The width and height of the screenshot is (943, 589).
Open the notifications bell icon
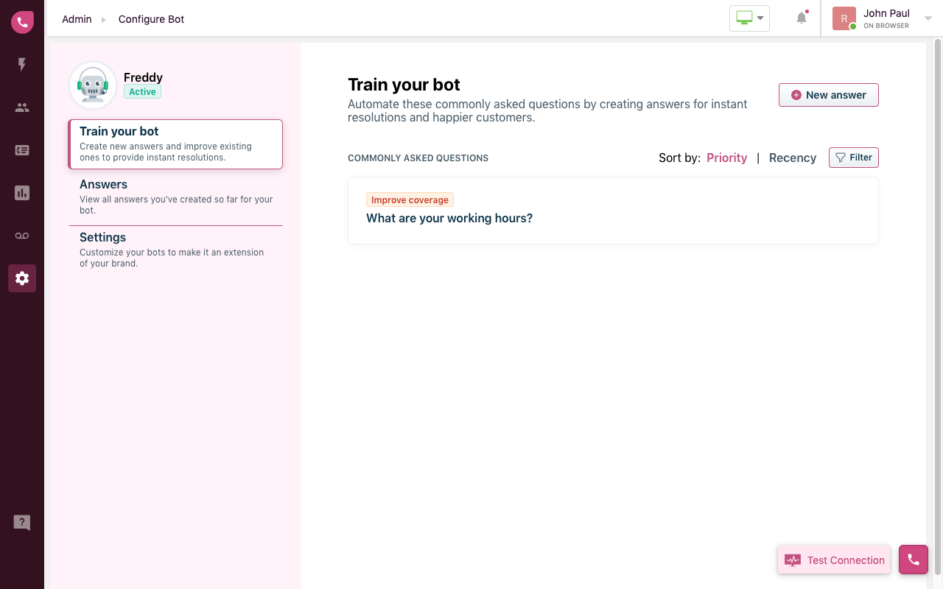coord(801,18)
